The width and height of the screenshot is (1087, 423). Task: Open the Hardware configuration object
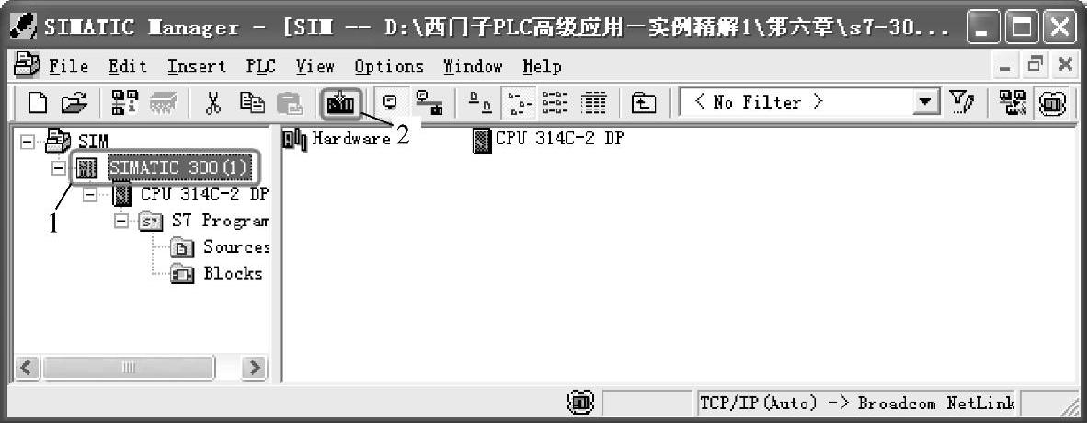coord(337,139)
